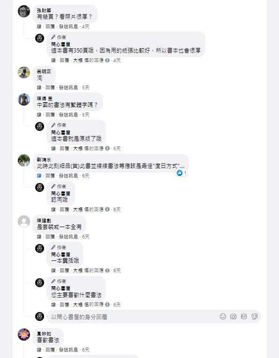
Task: Open 大根 伍的回應 under 一本囊括哦 reply
Action: tap(88, 271)
